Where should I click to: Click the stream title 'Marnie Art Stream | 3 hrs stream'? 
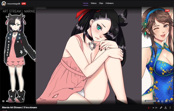click(19, 107)
